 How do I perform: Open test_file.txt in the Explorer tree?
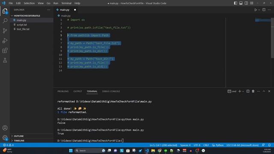pos(32,29)
